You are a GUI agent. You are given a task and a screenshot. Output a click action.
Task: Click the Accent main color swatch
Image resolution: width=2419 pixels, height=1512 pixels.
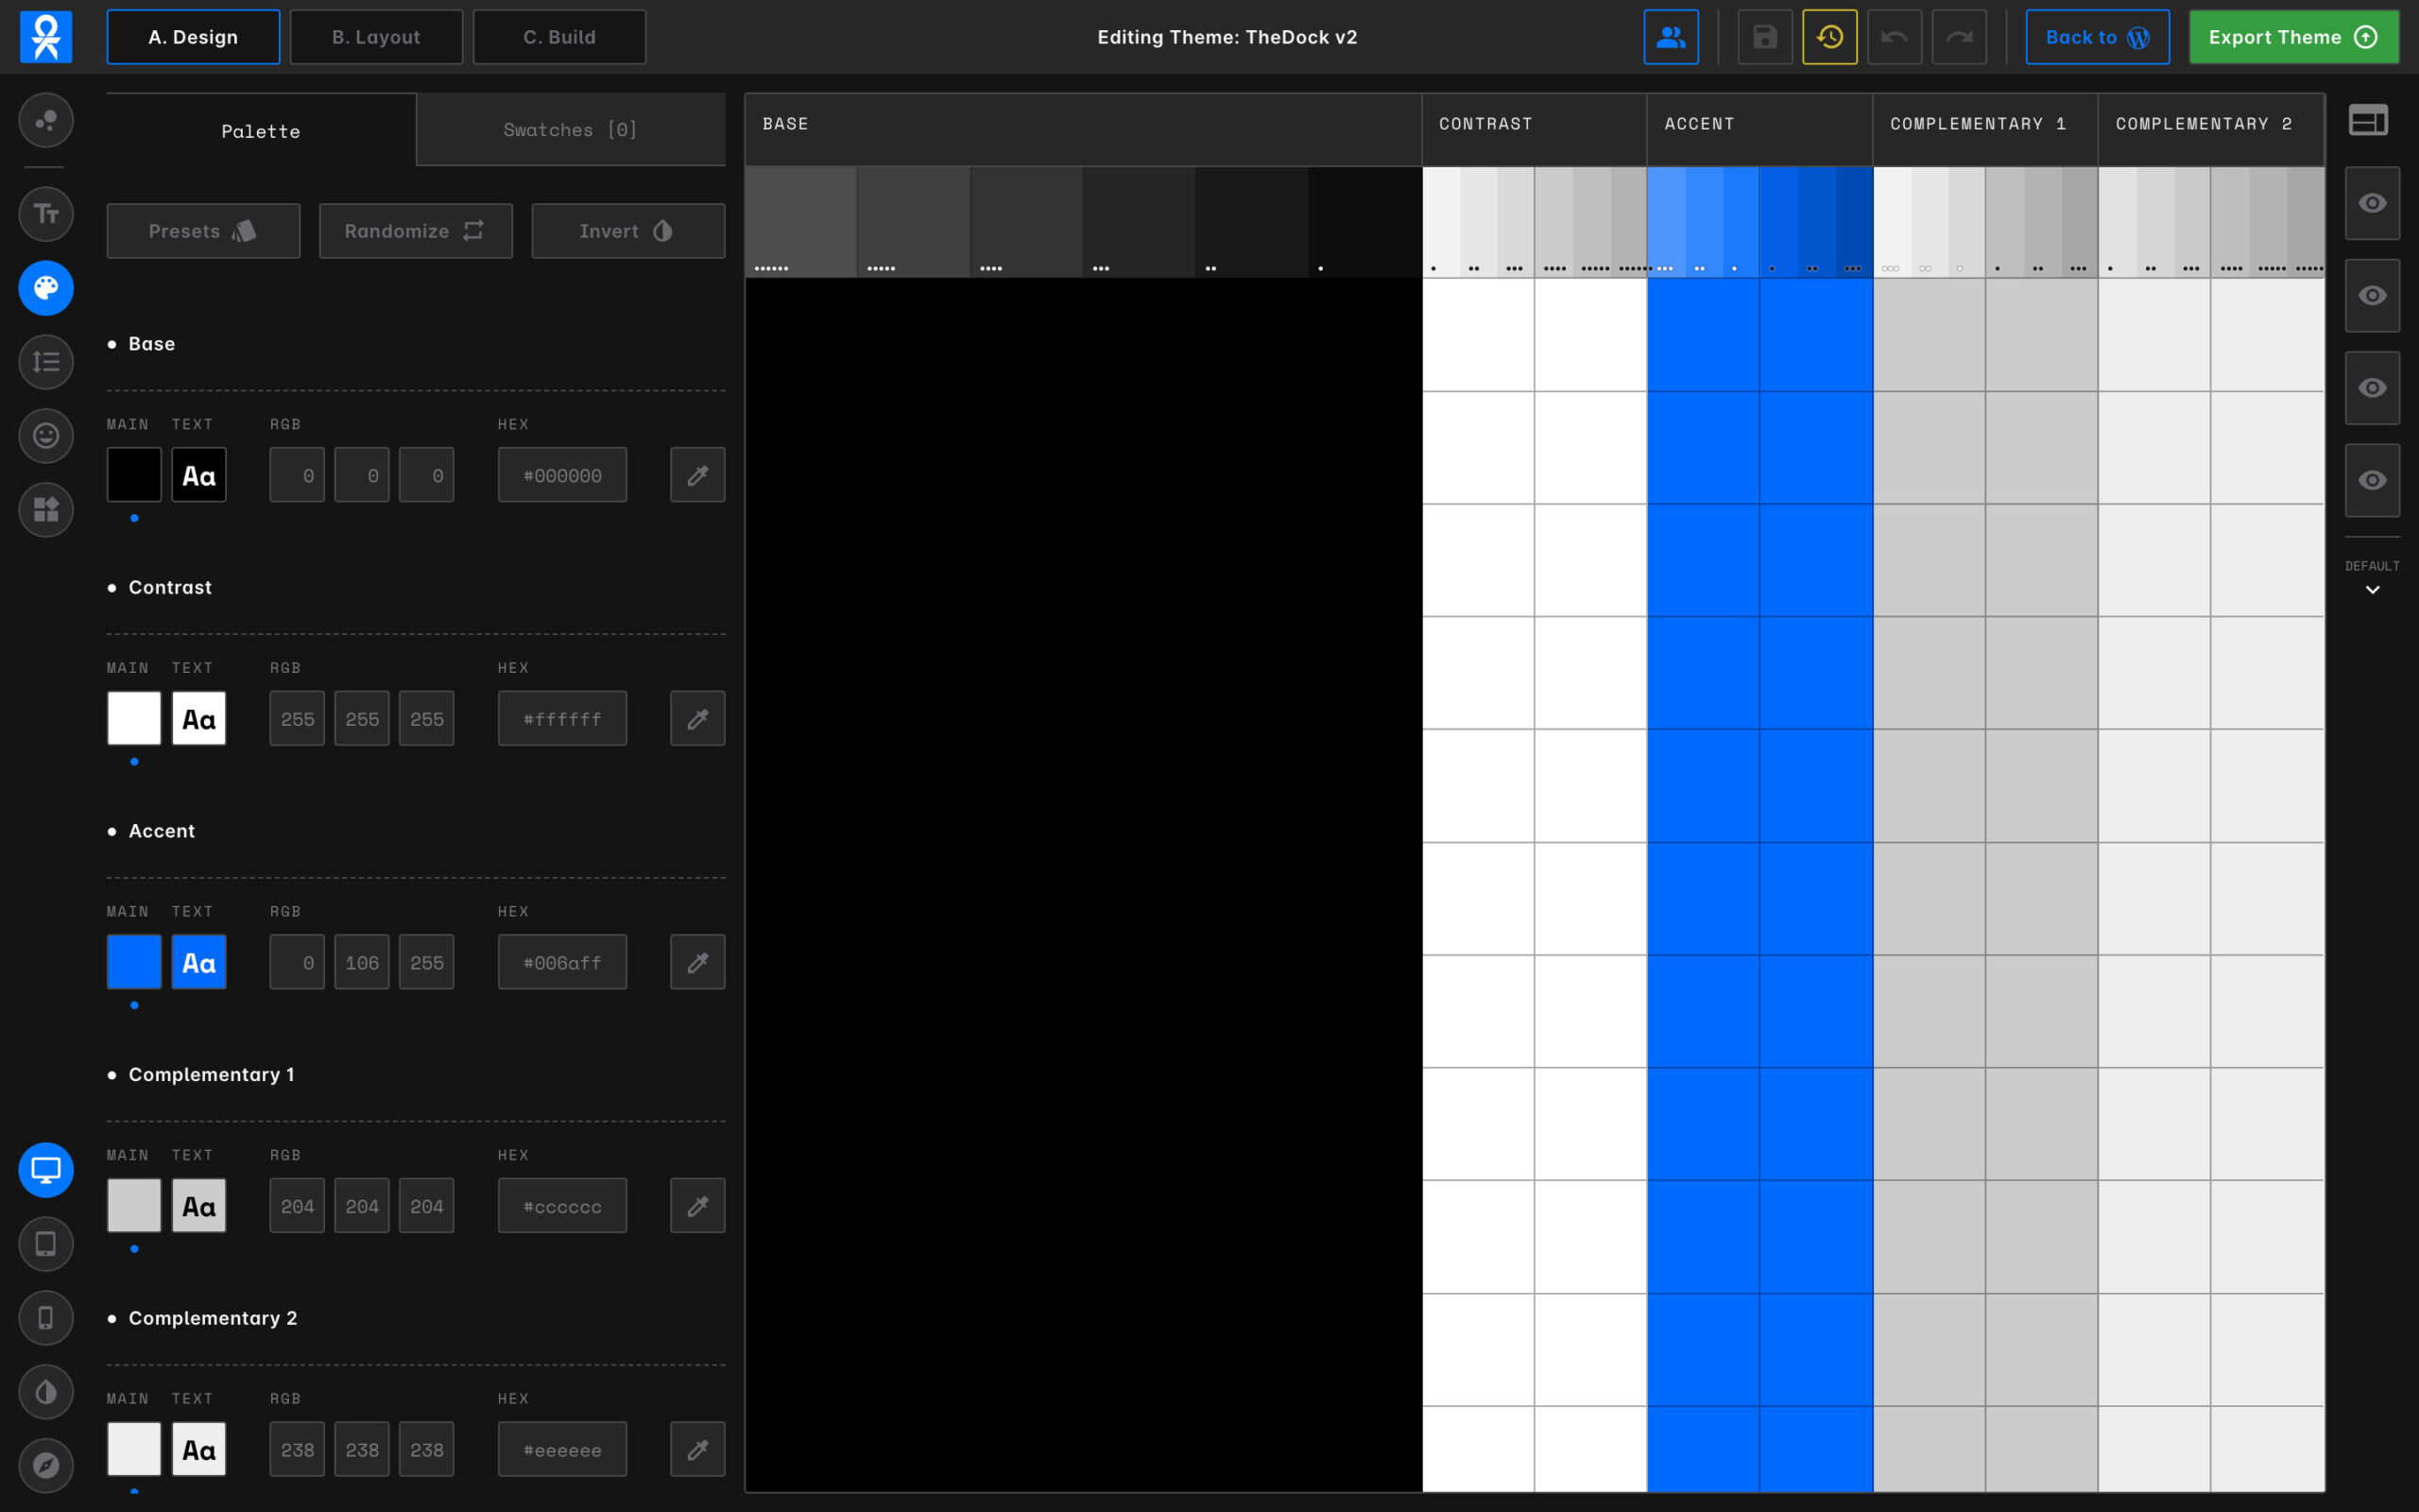point(134,962)
